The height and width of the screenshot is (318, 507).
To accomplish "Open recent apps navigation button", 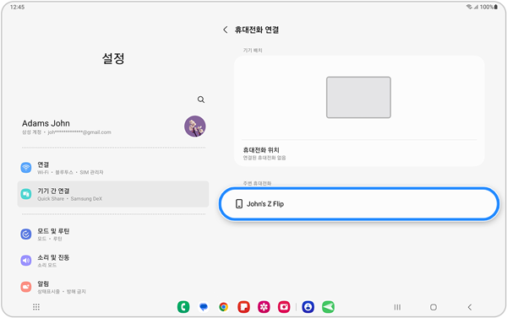I will pyautogui.click(x=397, y=307).
